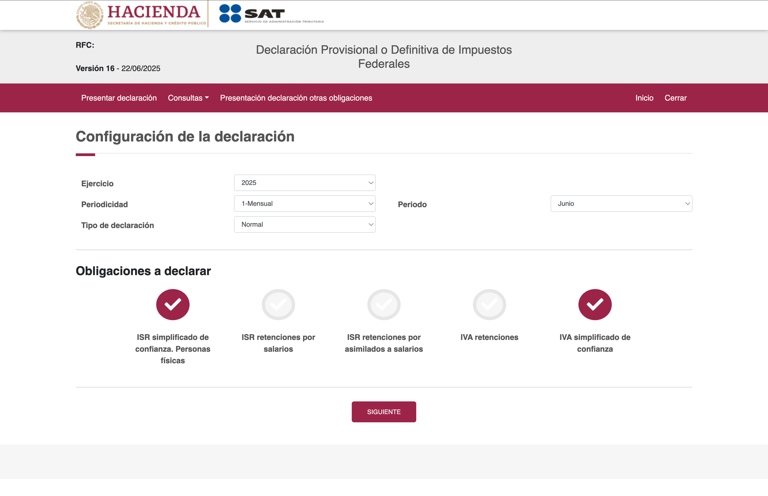Toggle IVA simplificado de confianza checkmark
Image resolution: width=768 pixels, height=496 pixels.
coord(595,304)
